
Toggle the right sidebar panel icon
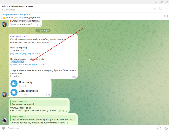point(160,8)
